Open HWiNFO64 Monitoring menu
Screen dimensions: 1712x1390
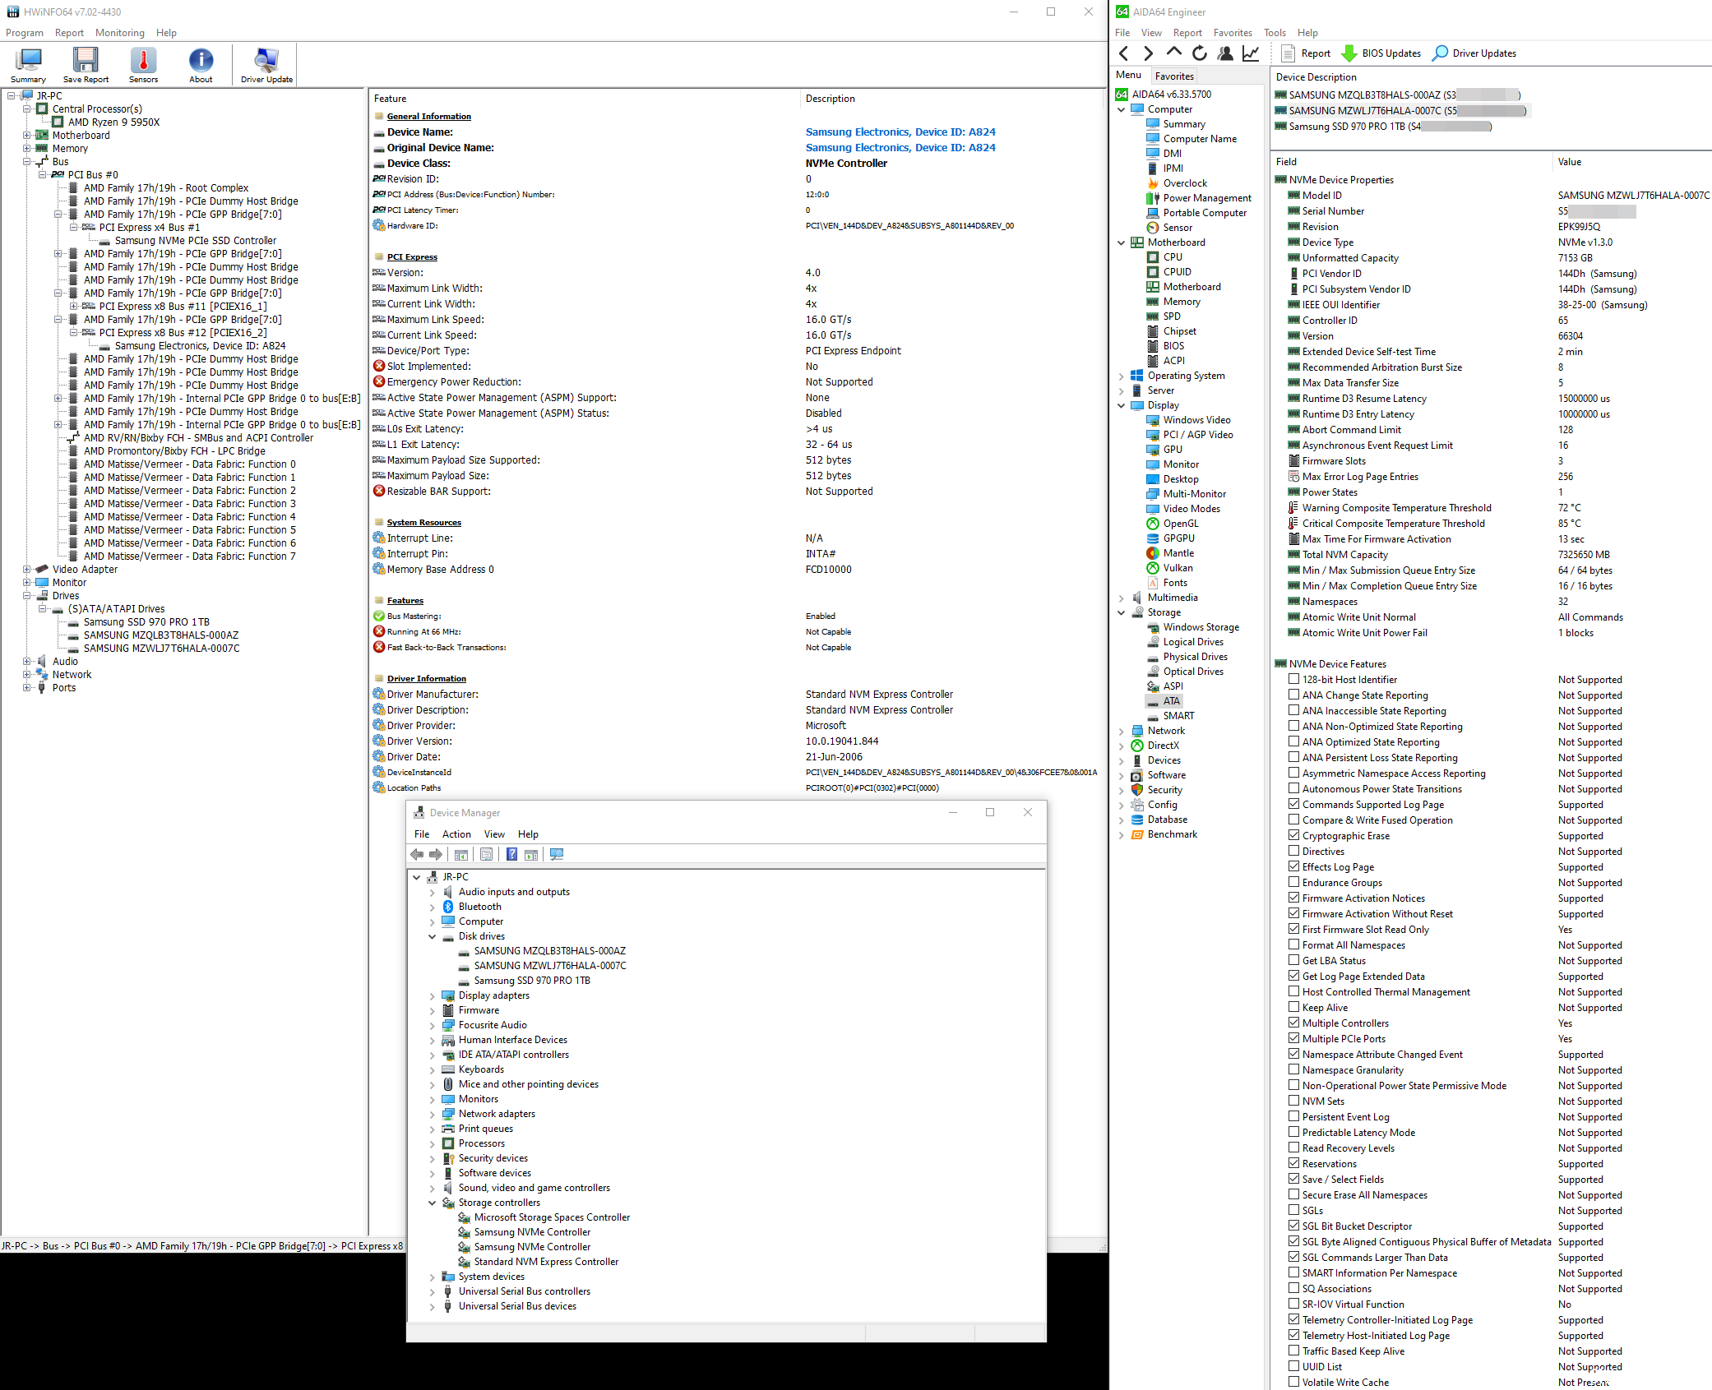pyautogui.click(x=120, y=33)
